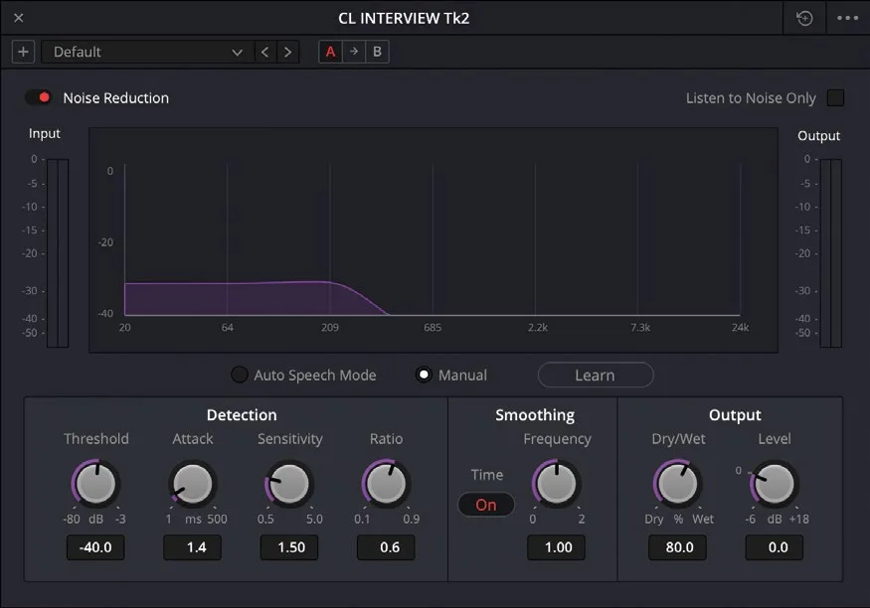870x608 pixels.
Task: Click the '7.3k' frequency axis label
Action: 640,328
